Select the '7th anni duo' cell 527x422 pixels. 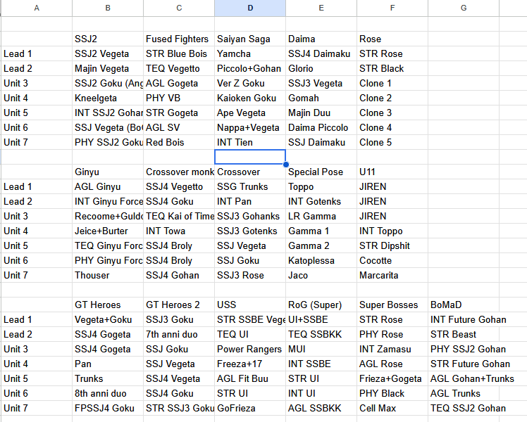(x=179, y=334)
